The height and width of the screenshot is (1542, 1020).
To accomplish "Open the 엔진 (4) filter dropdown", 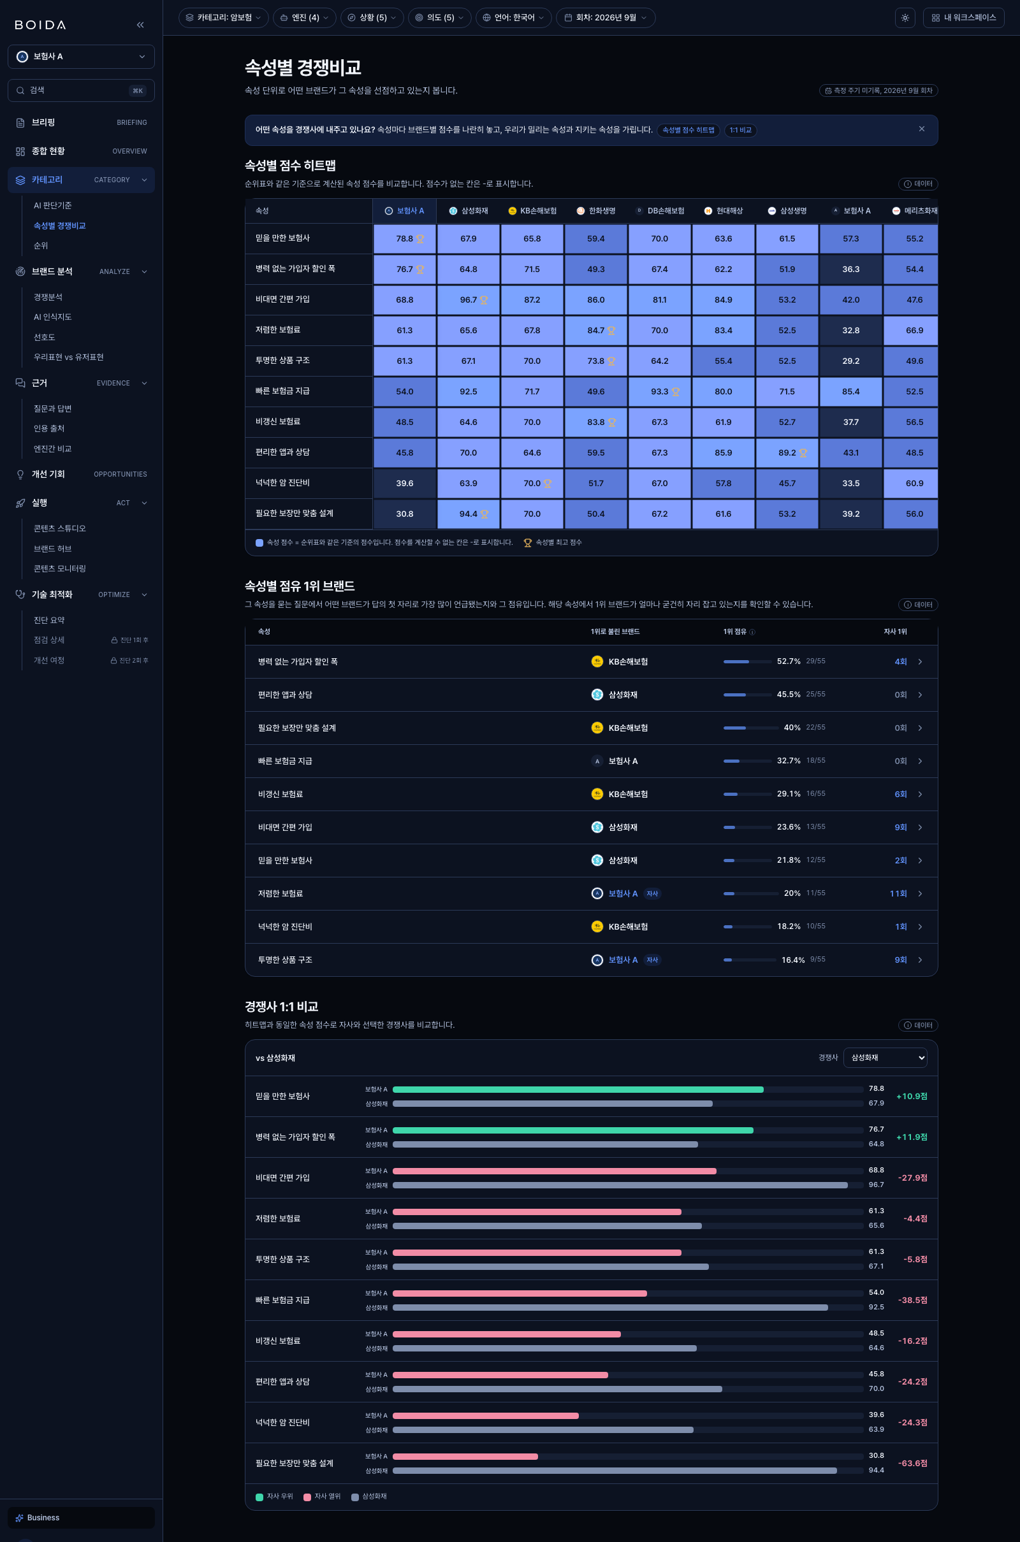I will coord(305,18).
